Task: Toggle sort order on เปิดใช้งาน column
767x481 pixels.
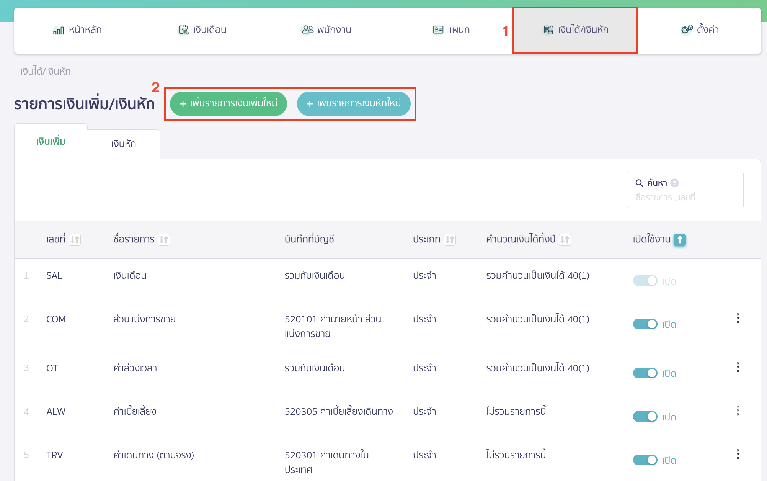Action: pos(679,239)
